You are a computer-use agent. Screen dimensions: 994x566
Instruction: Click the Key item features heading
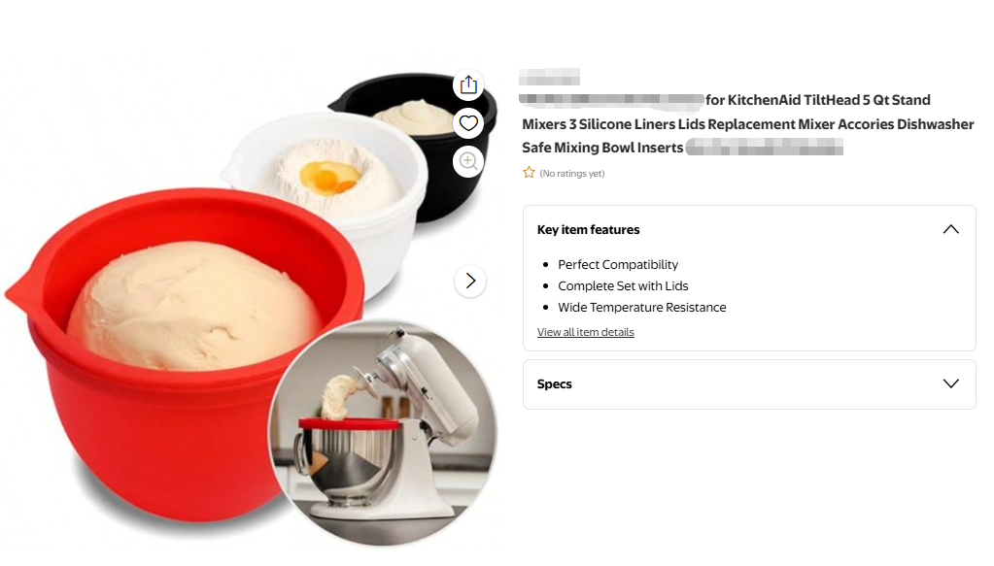(x=588, y=229)
